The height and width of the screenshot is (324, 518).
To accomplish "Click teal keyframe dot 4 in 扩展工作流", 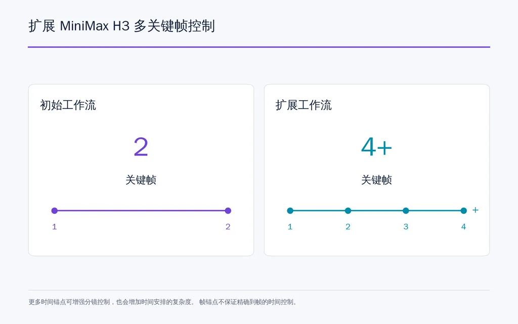I will coord(463,211).
